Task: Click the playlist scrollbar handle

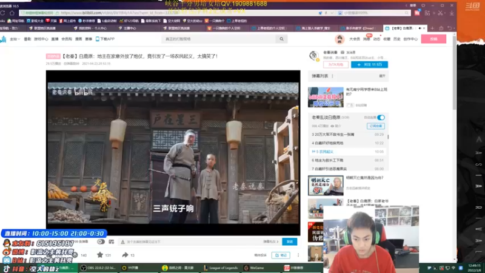Action: pyautogui.click(x=388, y=136)
